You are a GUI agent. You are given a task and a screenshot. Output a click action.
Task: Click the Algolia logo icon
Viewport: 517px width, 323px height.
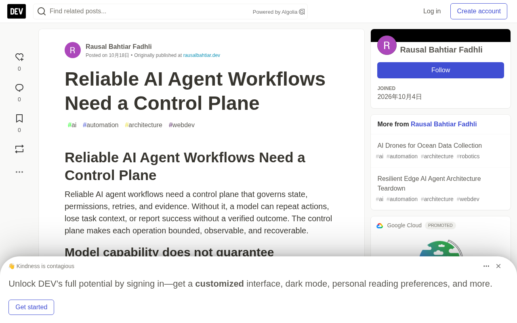pyautogui.click(x=302, y=12)
